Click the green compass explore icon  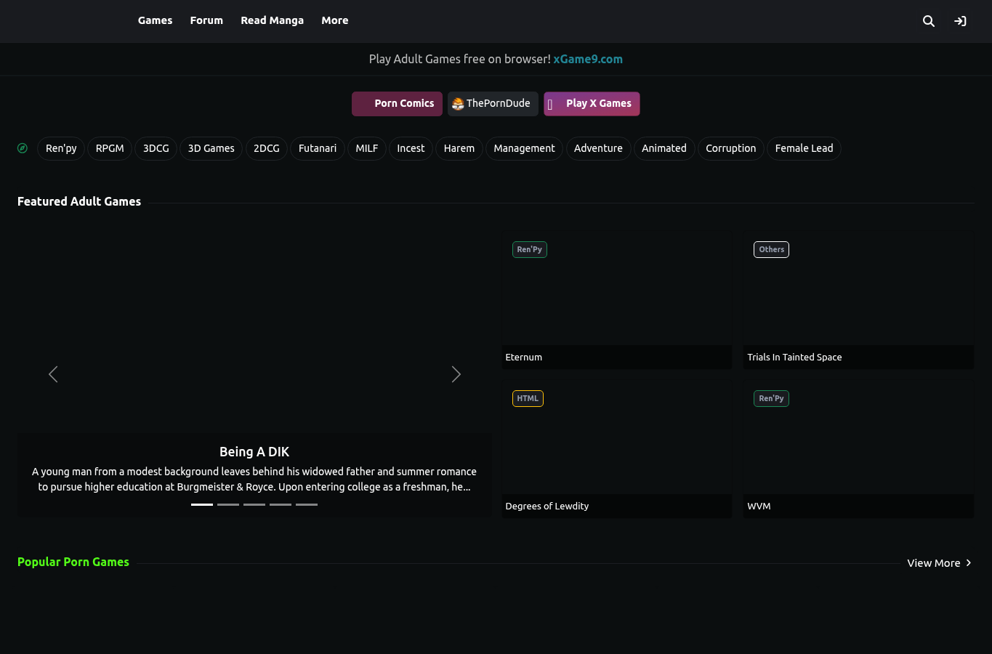[23, 148]
